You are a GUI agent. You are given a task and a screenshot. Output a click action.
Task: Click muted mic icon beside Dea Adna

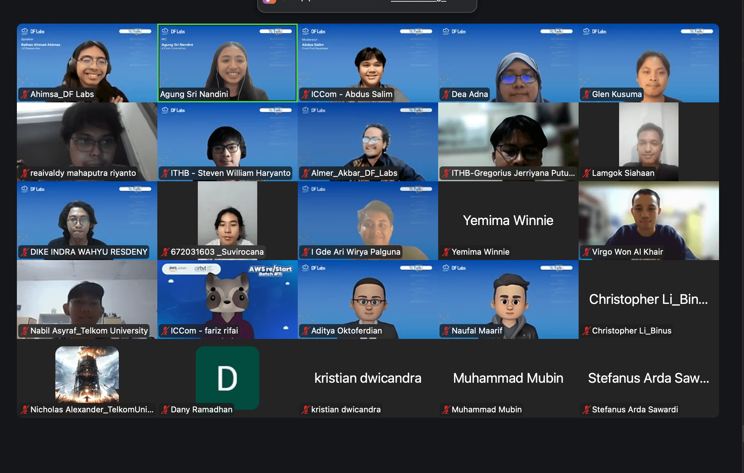[x=446, y=94]
